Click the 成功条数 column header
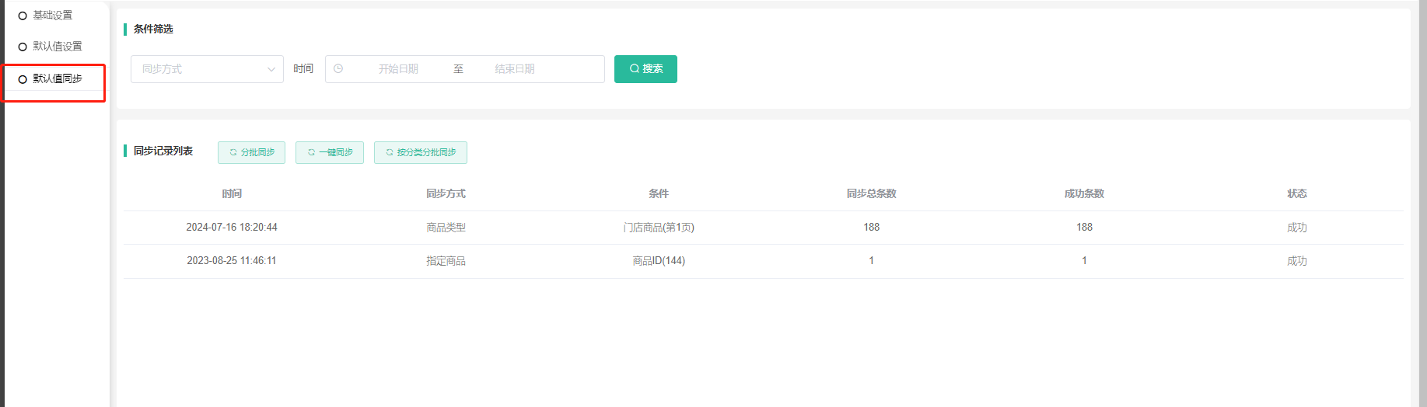This screenshot has width=1427, height=407. (1084, 193)
